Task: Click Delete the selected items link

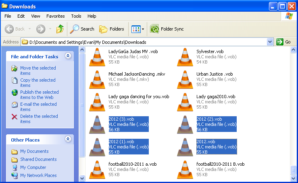Action: [39, 119]
